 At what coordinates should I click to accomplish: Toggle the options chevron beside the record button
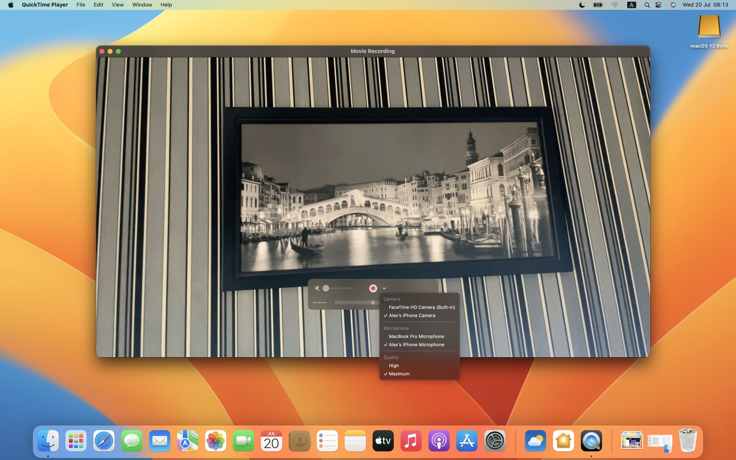tap(384, 288)
